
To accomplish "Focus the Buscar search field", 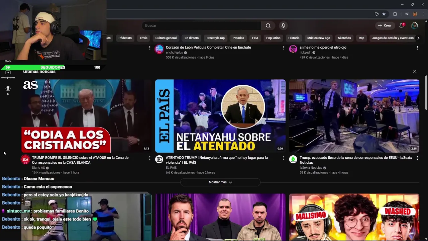I will pyautogui.click(x=201, y=25).
